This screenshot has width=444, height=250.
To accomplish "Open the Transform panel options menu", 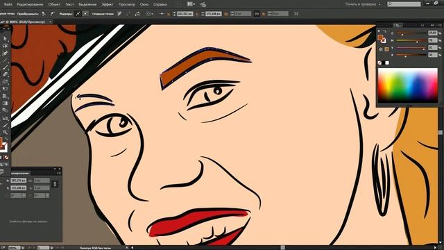I will 58,173.
